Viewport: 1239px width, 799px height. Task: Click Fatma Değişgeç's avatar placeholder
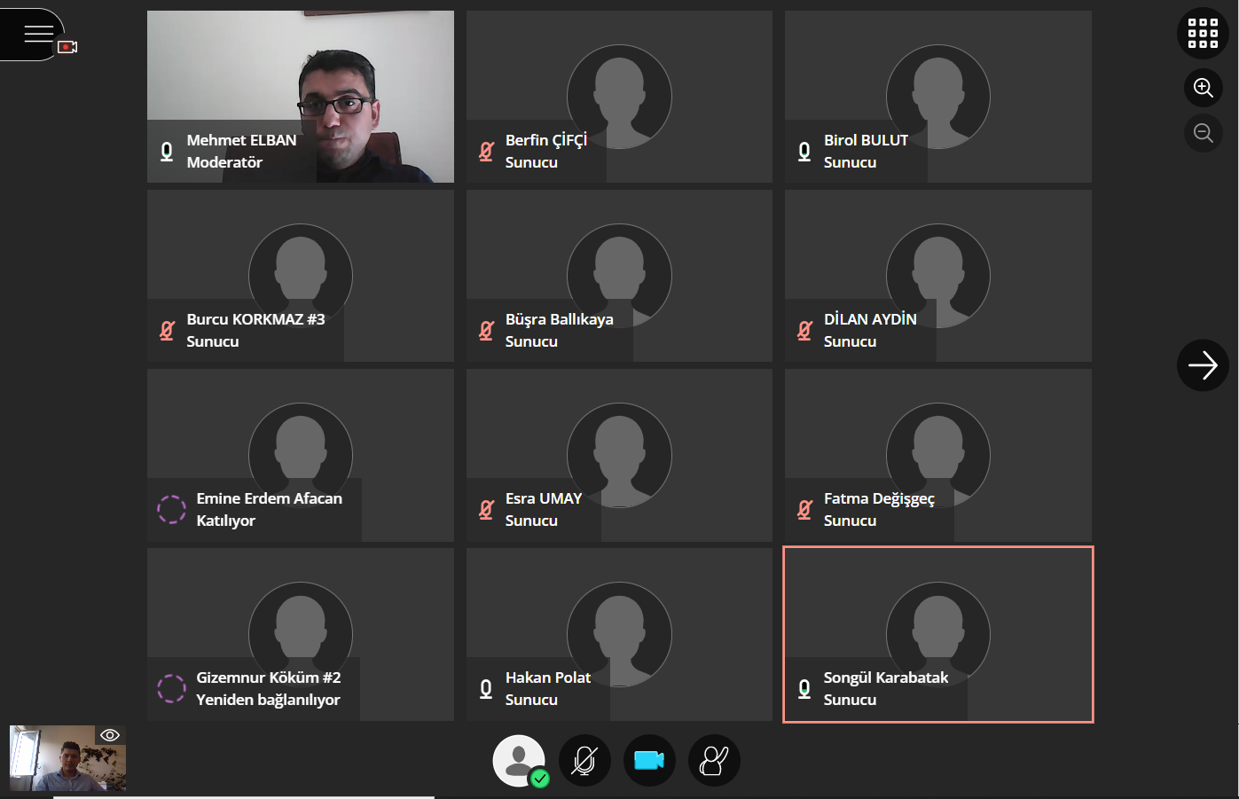(937, 455)
